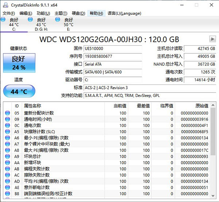This screenshot has height=202, width=219.
Task: Click the next disk arrow button
Action: coord(212,39)
